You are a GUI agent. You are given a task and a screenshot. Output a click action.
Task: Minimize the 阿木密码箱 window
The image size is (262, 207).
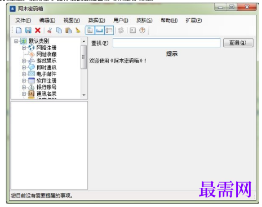click(x=220, y=7)
